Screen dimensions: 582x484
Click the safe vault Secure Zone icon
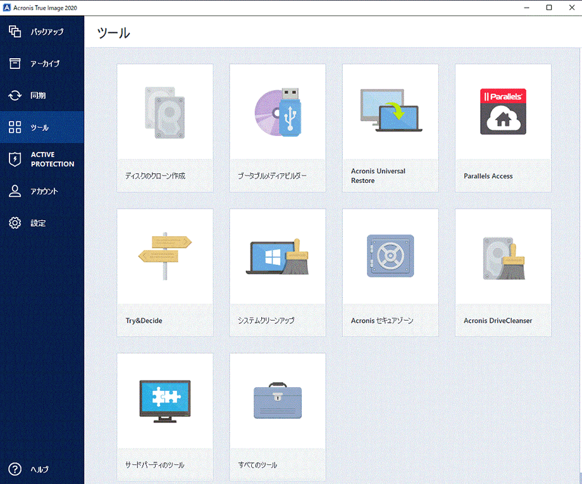pyautogui.click(x=390, y=256)
